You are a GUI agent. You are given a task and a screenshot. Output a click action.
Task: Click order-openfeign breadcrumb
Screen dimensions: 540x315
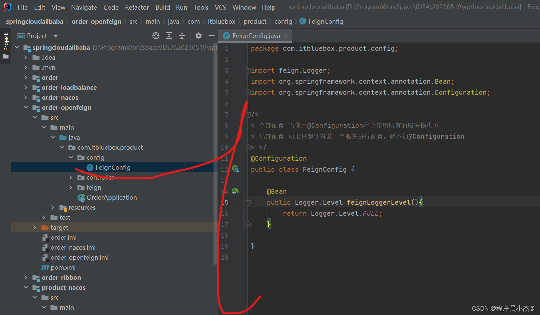click(96, 21)
